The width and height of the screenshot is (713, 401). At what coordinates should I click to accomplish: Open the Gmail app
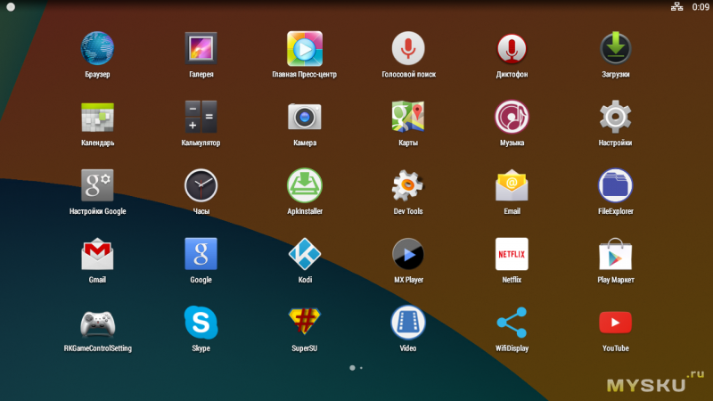[x=97, y=254]
